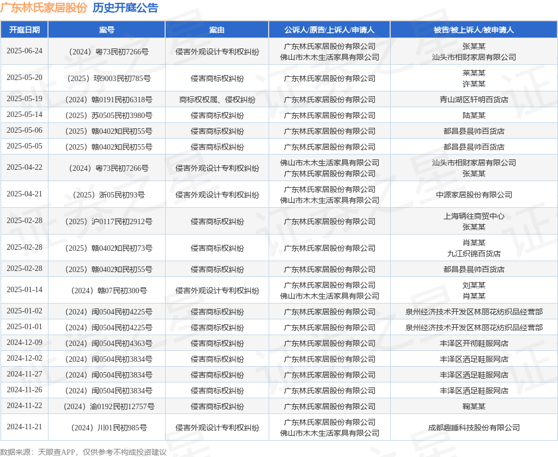Select defendant 青山湖区轩明百货店
Image resolution: width=558 pixels, height=457 pixels.
474,100
